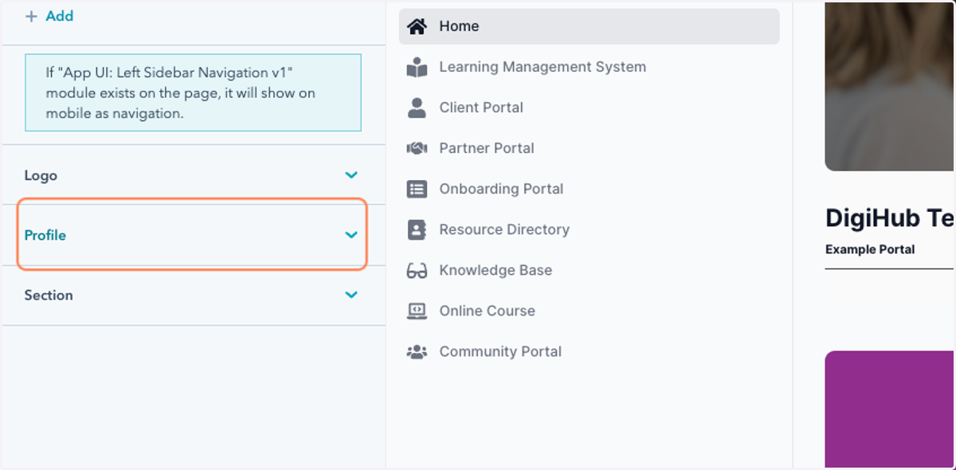The image size is (956, 470).
Task: Click the plus icon beside Add
Action: [32, 16]
